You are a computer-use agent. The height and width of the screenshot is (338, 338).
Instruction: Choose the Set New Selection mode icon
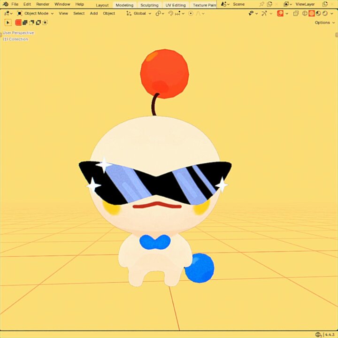point(18,23)
